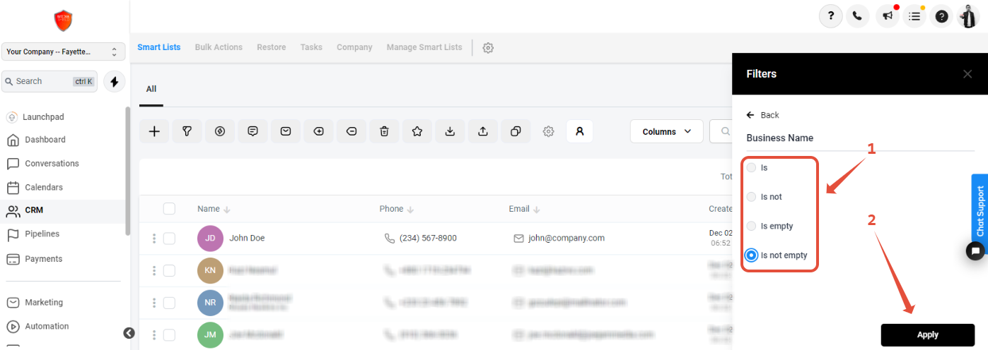Open Marketing in sidebar

[44, 303]
